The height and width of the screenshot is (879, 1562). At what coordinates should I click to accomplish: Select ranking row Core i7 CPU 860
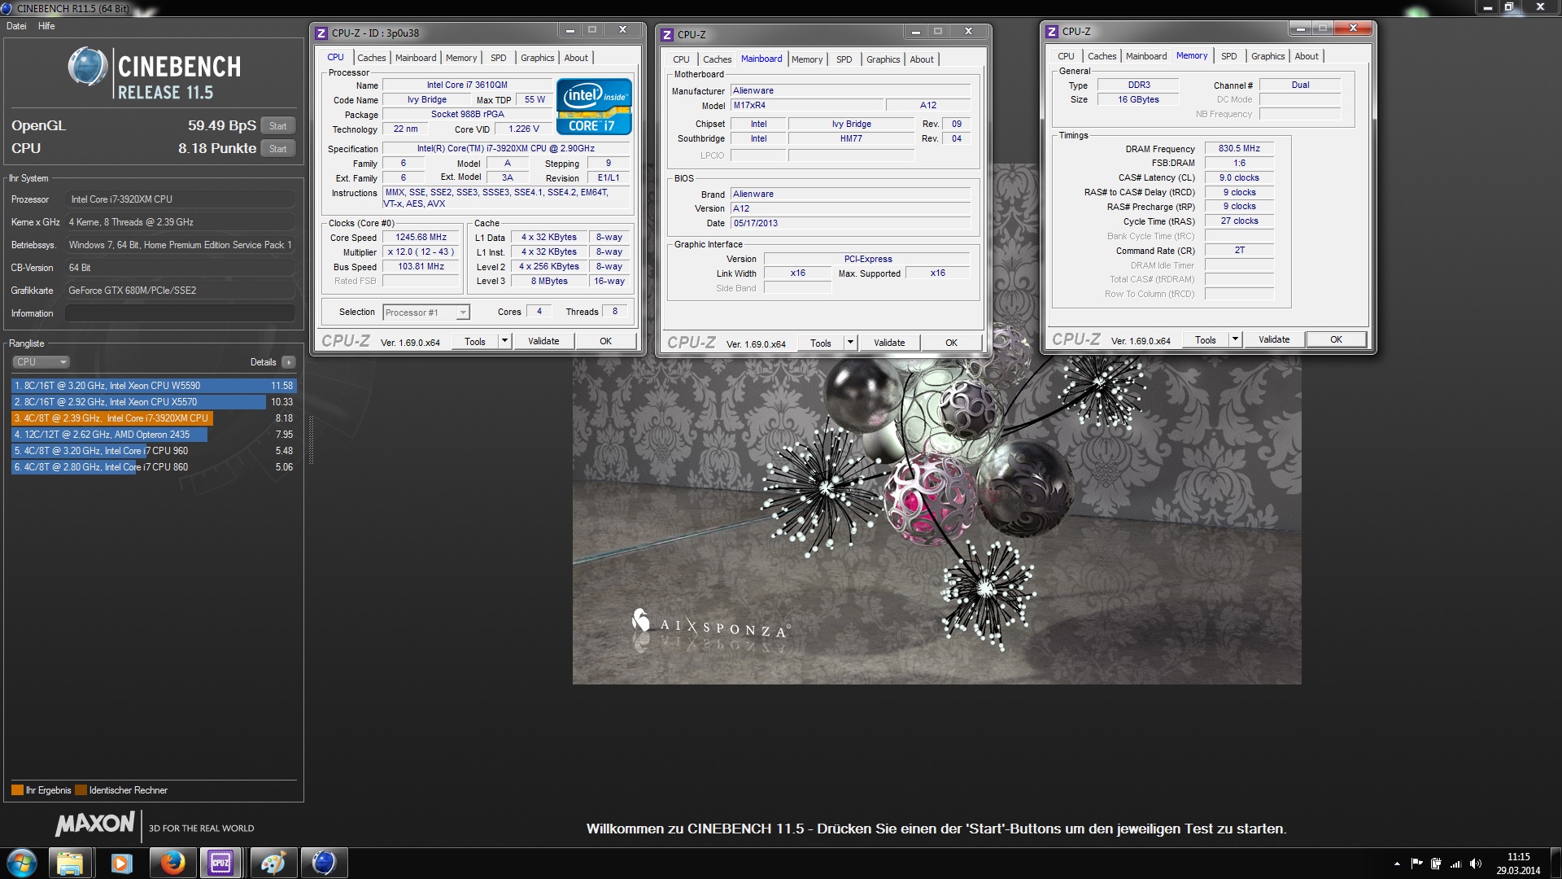click(154, 467)
